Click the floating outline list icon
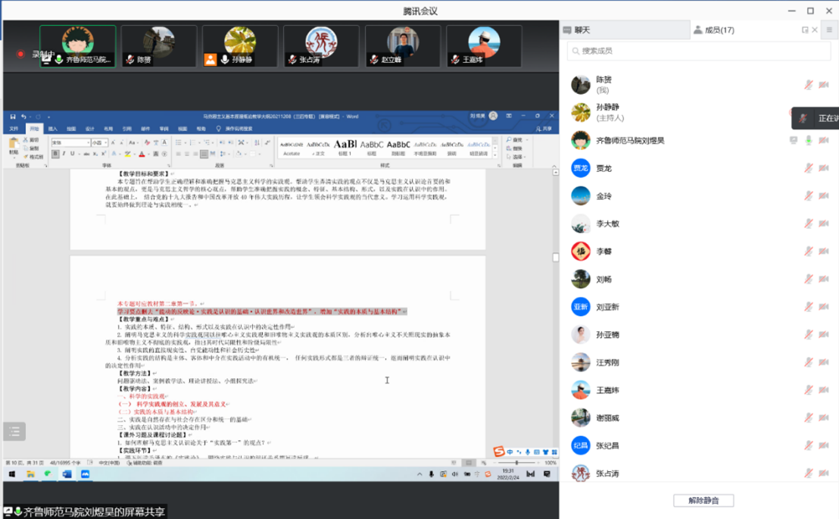This screenshot has width=839, height=519. pos(14,432)
